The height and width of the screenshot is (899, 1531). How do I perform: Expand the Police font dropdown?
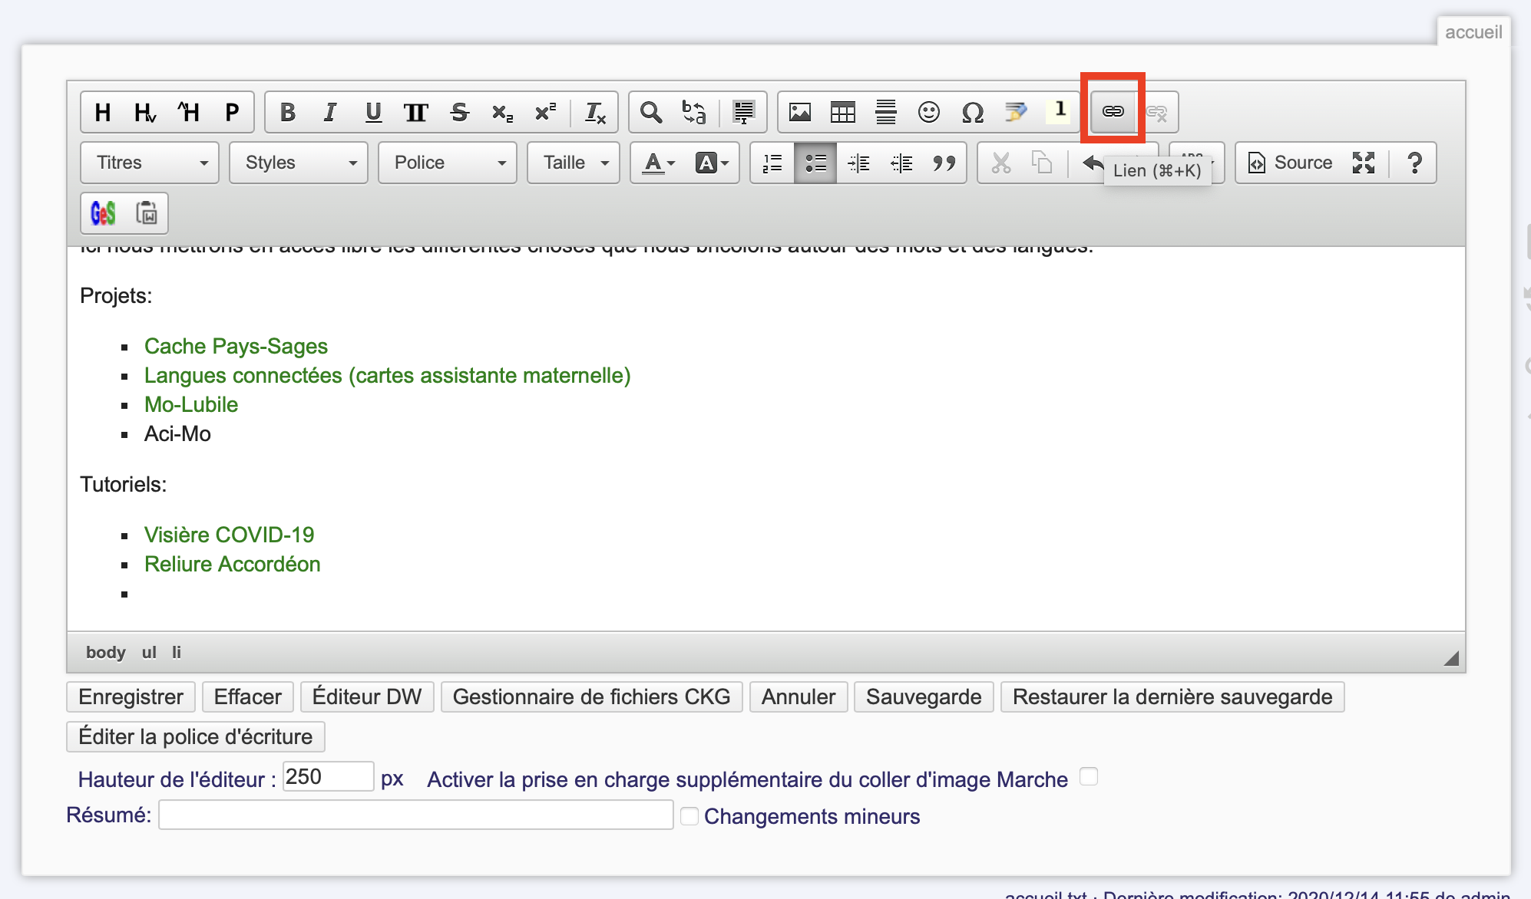pos(448,163)
